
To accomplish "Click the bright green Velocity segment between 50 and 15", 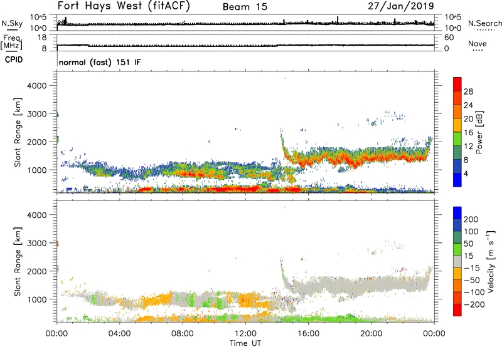I will [457, 249].
